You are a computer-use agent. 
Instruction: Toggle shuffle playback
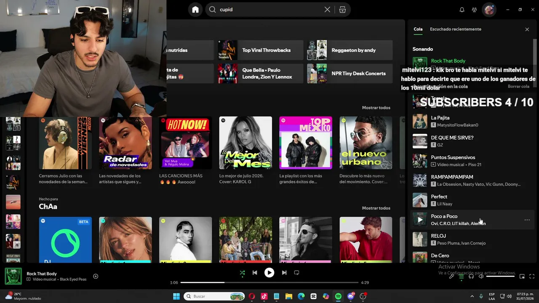(x=242, y=273)
